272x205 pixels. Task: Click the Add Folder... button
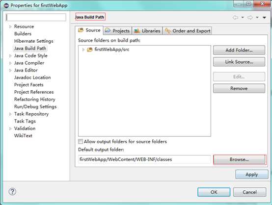239,50
